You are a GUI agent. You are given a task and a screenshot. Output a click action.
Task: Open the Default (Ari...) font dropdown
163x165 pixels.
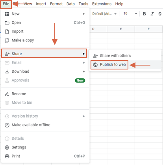coord(104,14)
